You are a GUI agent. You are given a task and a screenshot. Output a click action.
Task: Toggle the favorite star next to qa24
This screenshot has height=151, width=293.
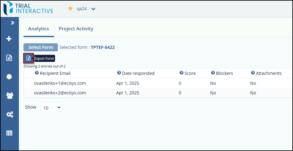tap(70, 8)
